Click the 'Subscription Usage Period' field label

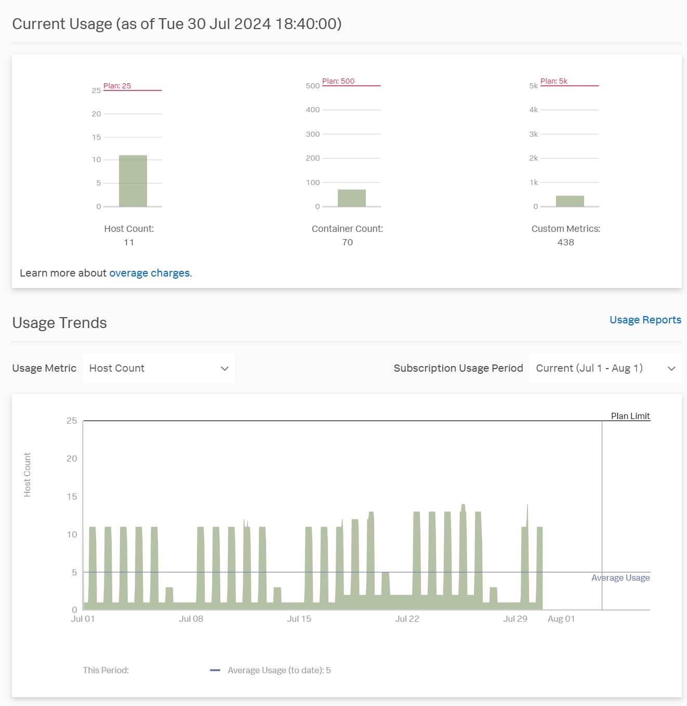[x=458, y=368]
